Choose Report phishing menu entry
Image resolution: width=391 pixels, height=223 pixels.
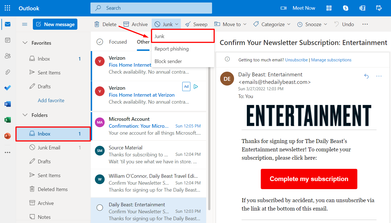pyautogui.click(x=183, y=49)
